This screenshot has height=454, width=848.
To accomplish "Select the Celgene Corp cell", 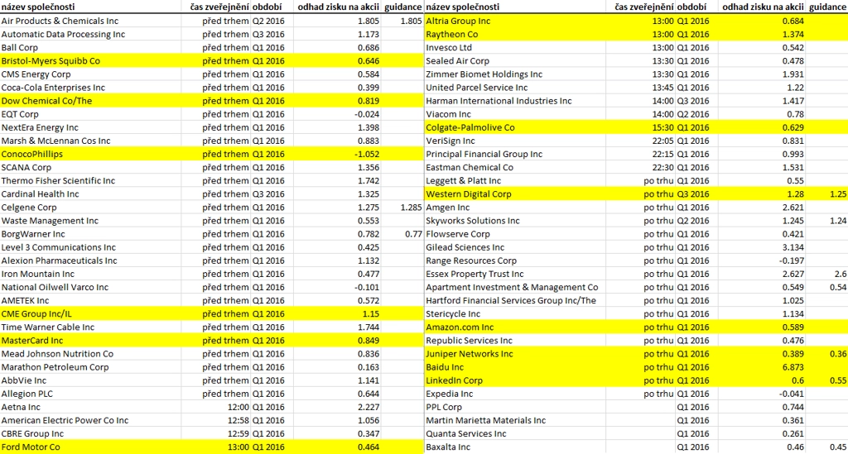I will tap(91, 208).
